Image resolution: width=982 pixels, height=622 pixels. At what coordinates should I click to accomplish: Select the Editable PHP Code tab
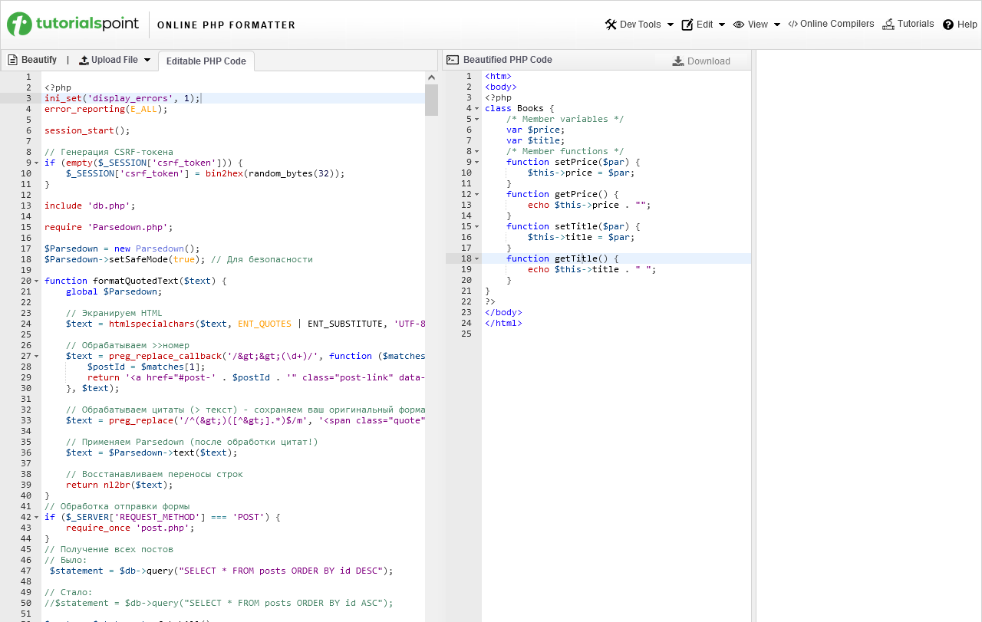[206, 61]
